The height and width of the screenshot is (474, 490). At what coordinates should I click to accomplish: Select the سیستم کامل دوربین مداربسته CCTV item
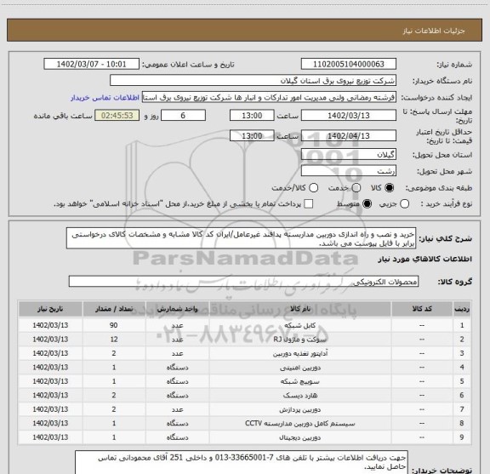tap(300, 423)
